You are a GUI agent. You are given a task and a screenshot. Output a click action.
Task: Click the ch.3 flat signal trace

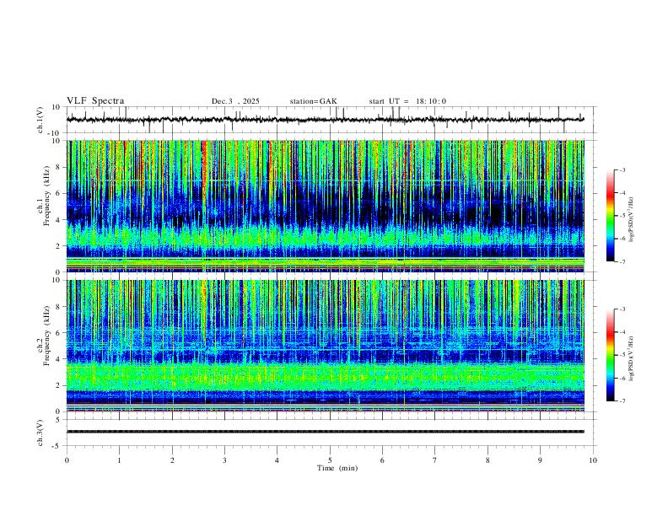tap(325, 432)
